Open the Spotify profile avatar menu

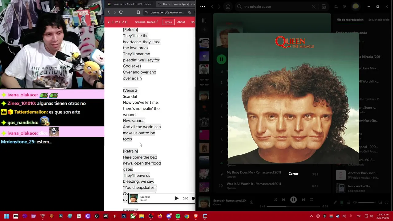point(356,6)
